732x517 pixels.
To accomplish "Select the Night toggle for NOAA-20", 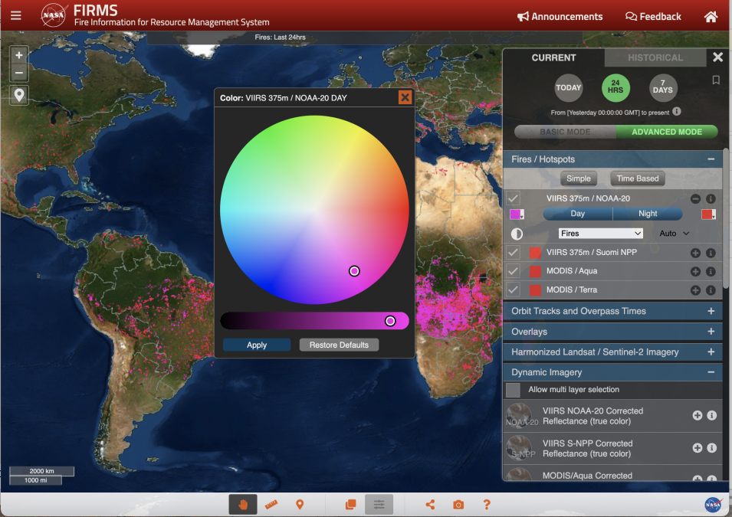I will 648,213.
